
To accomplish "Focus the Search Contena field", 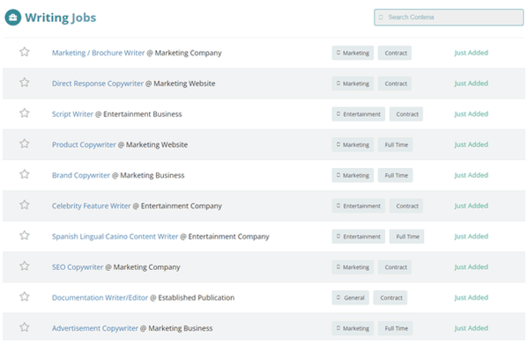I will [449, 17].
